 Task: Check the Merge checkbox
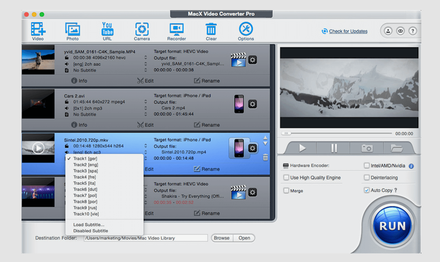pyautogui.click(x=286, y=191)
